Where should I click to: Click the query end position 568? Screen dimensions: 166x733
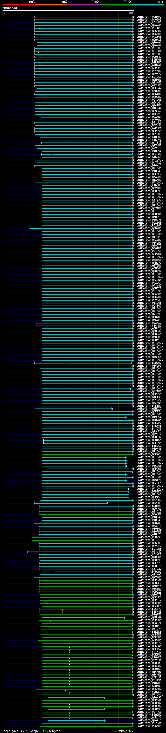[131, 13]
